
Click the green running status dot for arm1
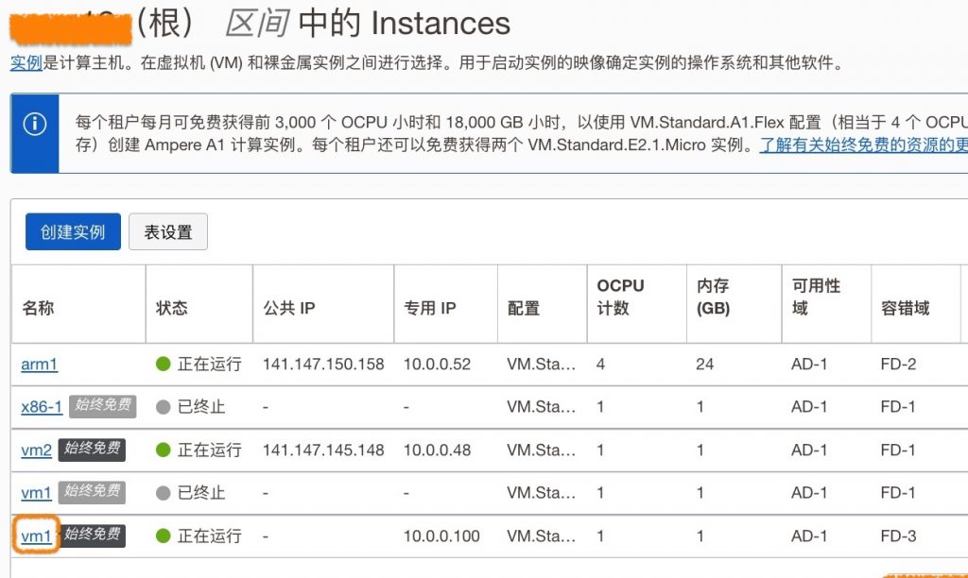(x=164, y=364)
